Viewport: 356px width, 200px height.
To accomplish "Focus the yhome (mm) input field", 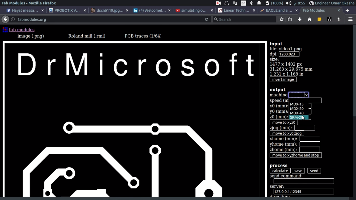I will [310, 144].
